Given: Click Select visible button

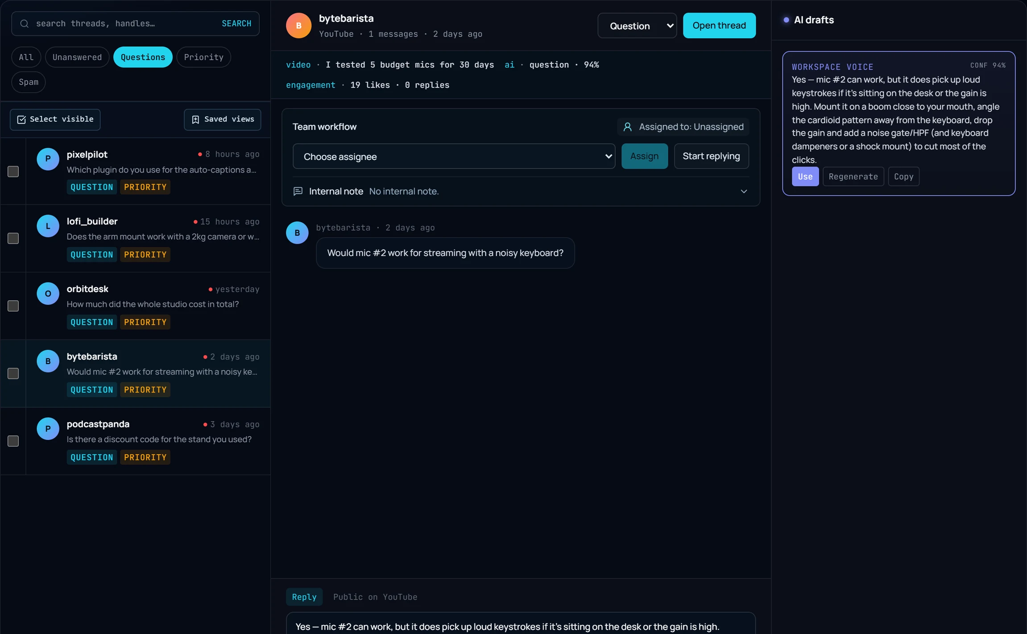Looking at the screenshot, I should (x=55, y=120).
